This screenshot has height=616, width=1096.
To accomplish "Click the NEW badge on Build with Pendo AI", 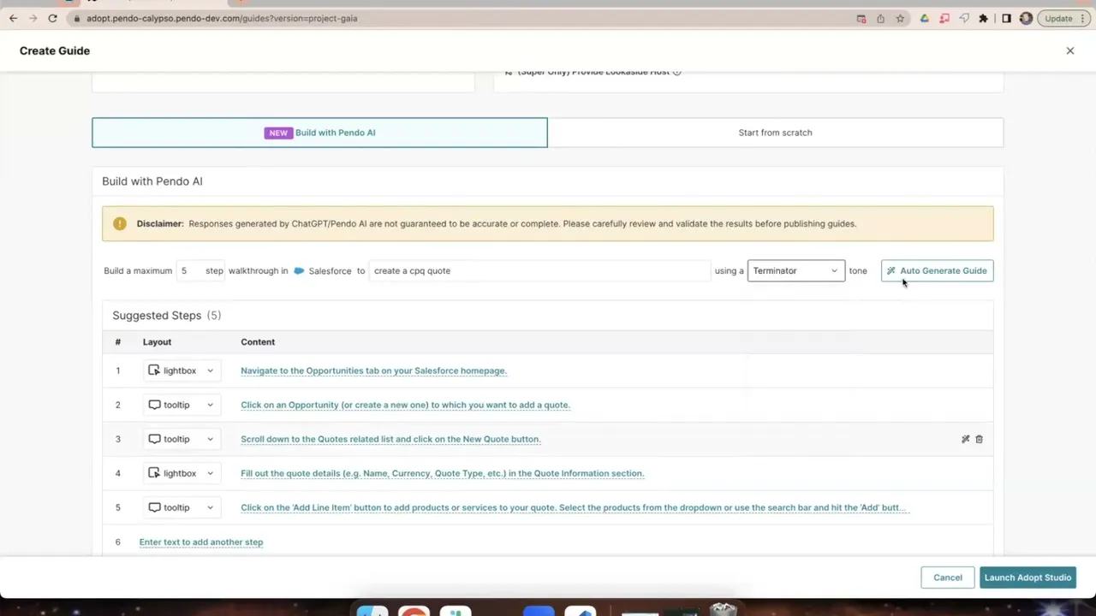I will 278,133.
